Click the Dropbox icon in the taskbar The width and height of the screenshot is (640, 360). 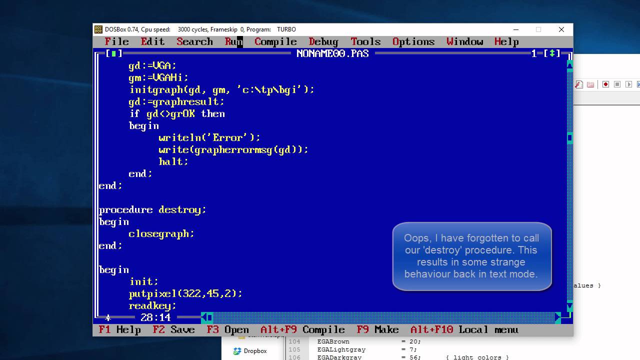click(x=235, y=351)
